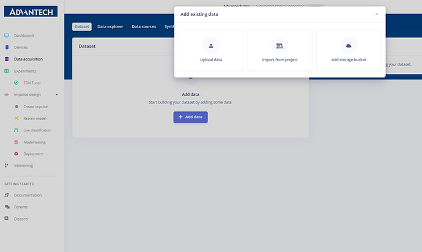Click the Devices icon in sidebar

tap(7, 47)
